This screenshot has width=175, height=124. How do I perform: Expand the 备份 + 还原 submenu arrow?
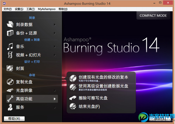click(55, 33)
